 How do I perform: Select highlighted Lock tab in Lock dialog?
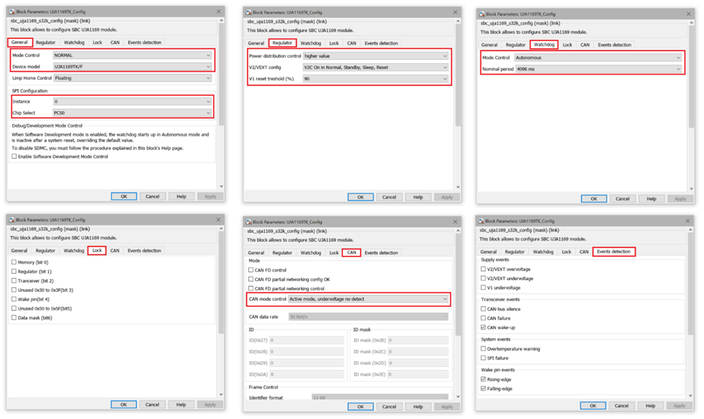97,251
